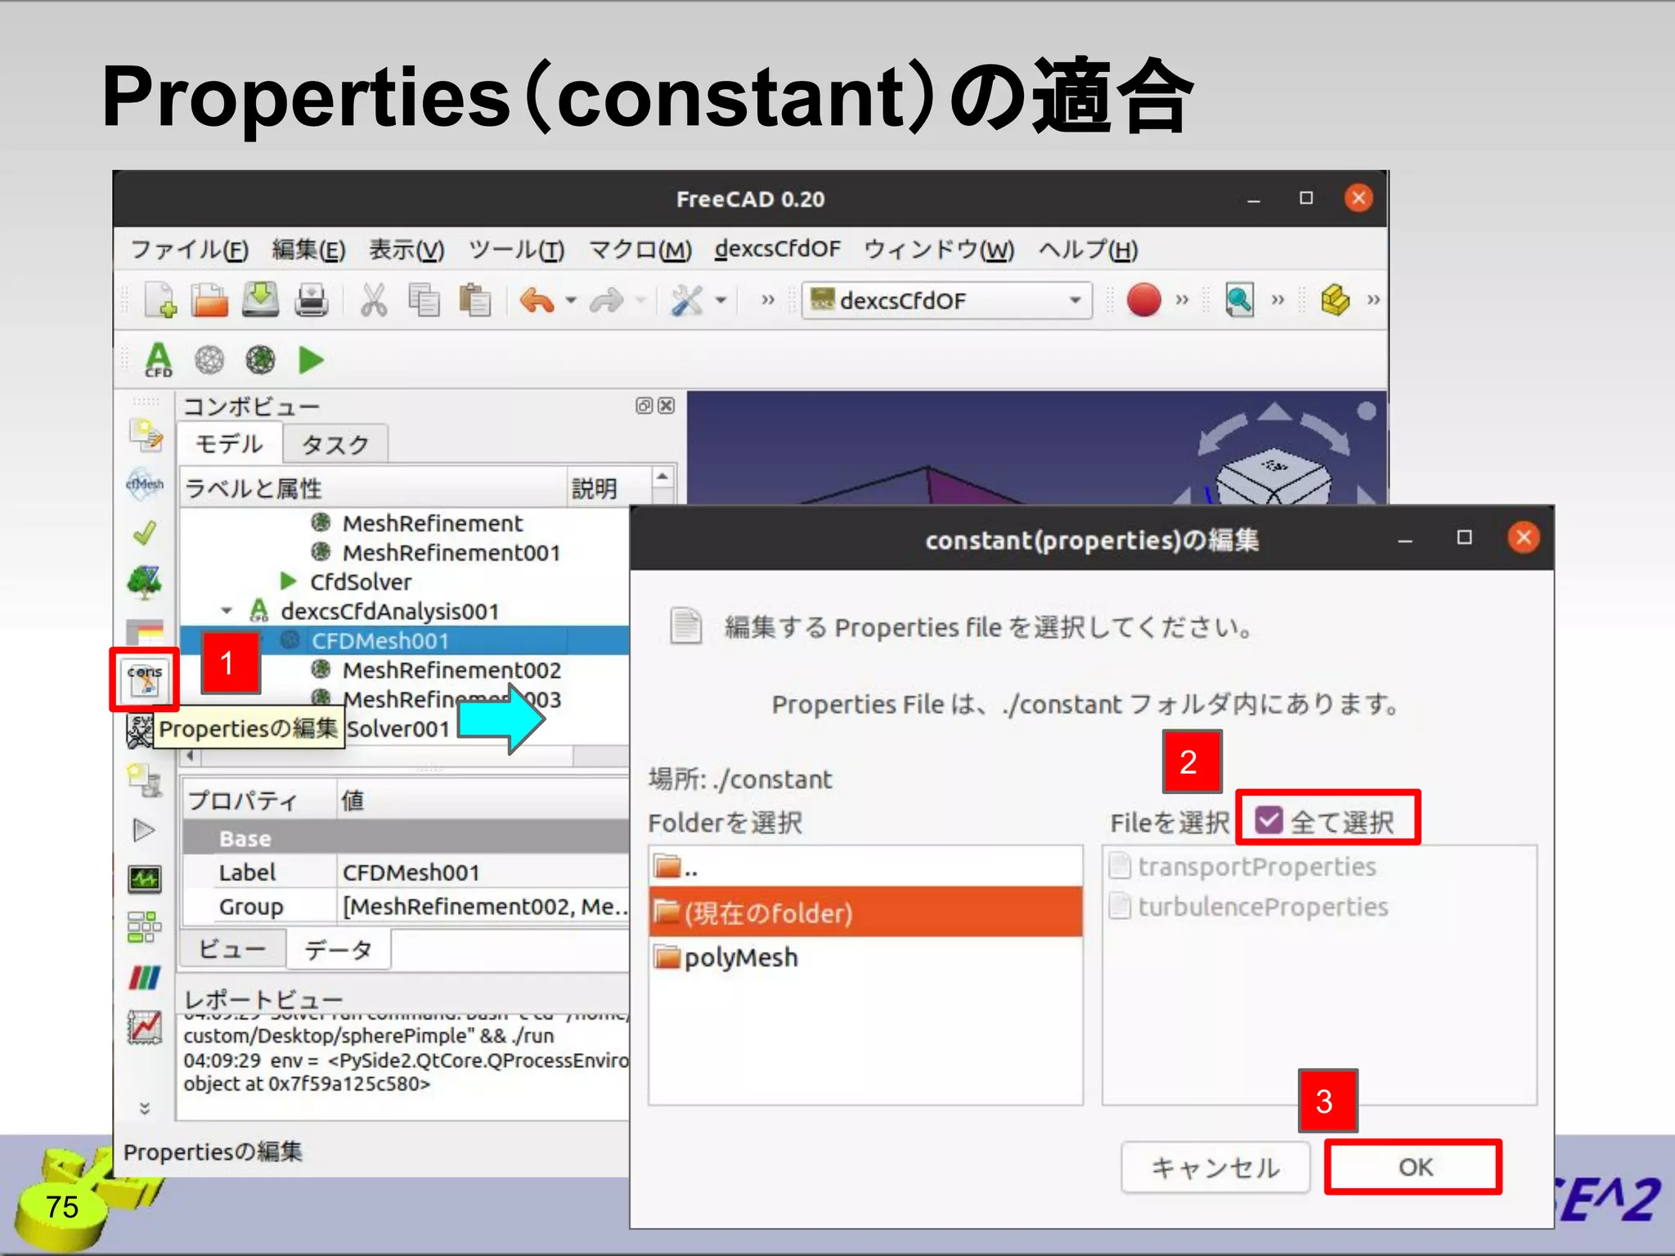Open the dexcsCfdOF menu
The width and height of the screenshot is (1675, 1256).
(x=777, y=249)
